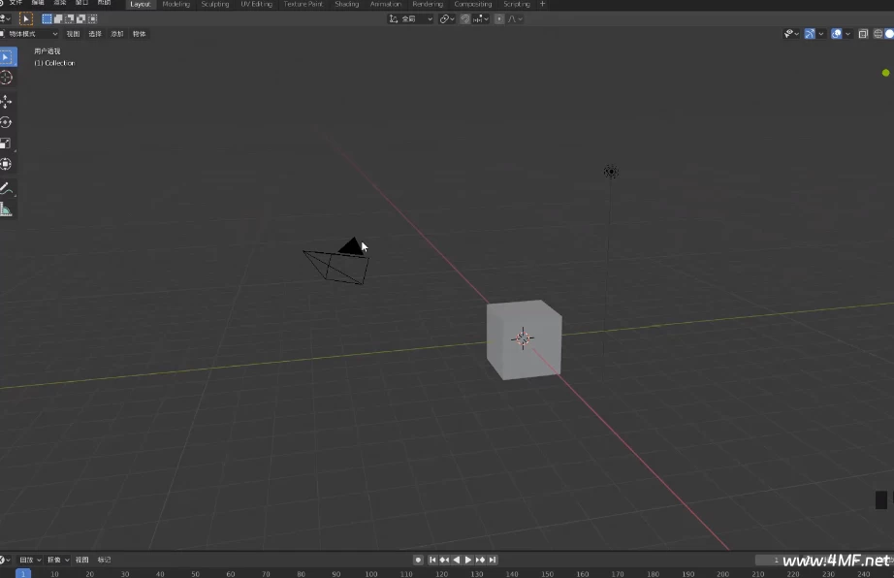894x578 pixels.
Task: Choose the Transform tool
Action: (7, 165)
